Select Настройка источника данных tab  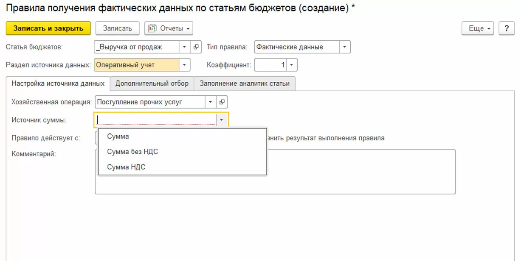coord(58,83)
